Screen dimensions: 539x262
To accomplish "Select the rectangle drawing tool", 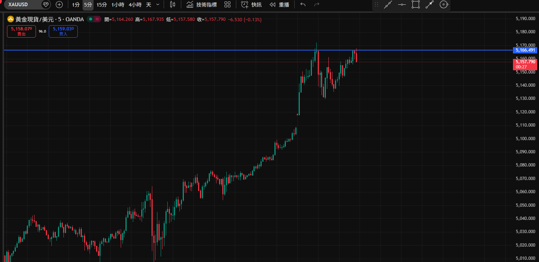I will click(x=415, y=5).
